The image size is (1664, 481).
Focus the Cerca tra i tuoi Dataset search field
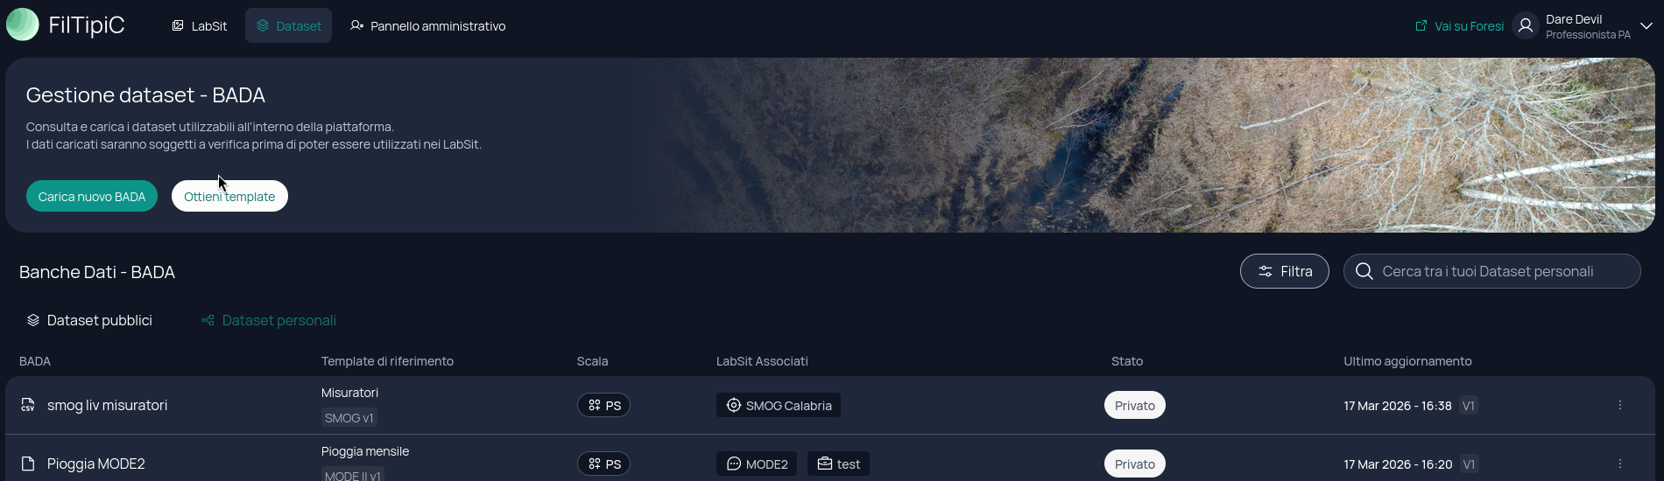[1492, 271]
